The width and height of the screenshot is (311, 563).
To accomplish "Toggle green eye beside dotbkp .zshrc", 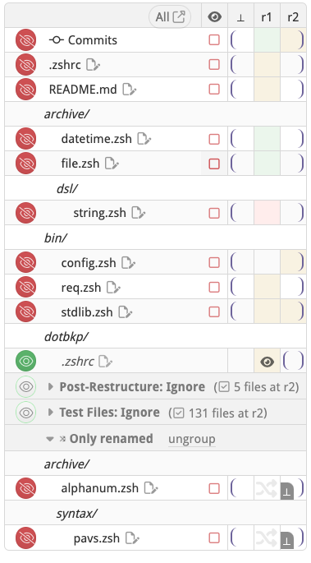I will click(25, 361).
